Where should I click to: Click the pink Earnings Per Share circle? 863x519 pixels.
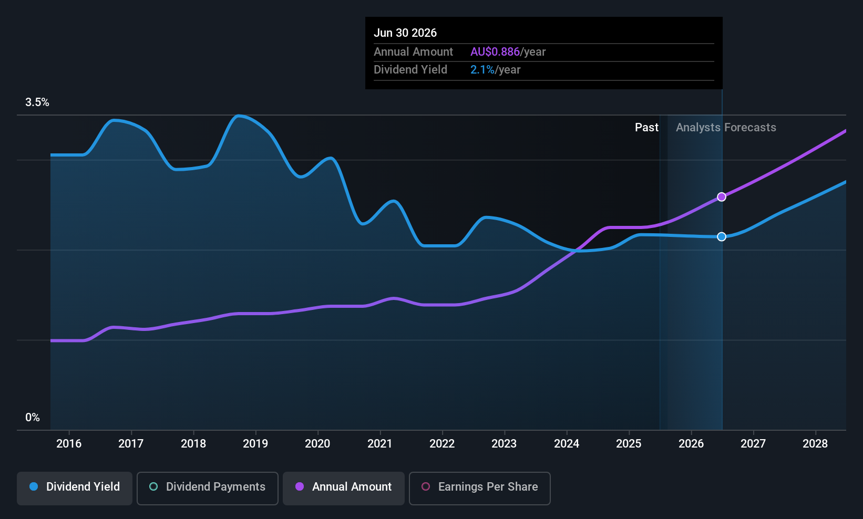(x=426, y=487)
